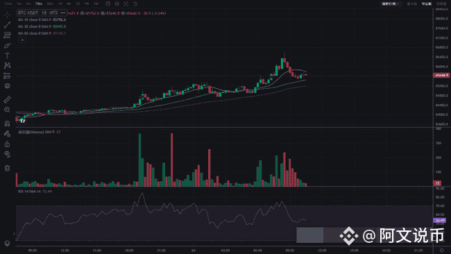Viewport: 451px width, 254px height.
Task: Click the MA 30 close indicator label
Action: click(x=35, y=26)
